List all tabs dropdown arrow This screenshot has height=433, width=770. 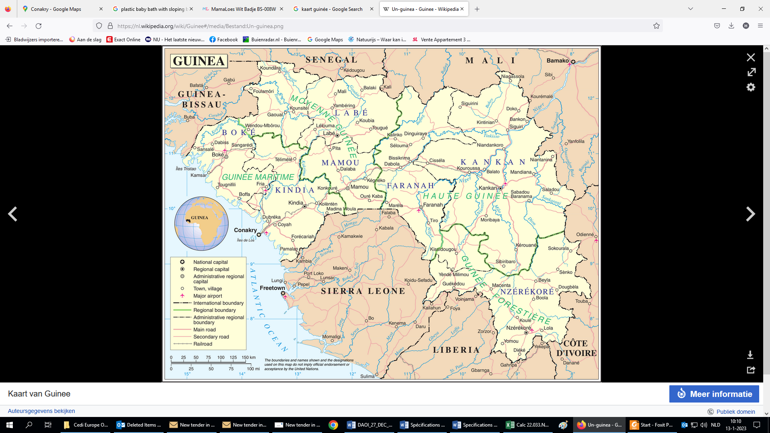(x=691, y=9)
